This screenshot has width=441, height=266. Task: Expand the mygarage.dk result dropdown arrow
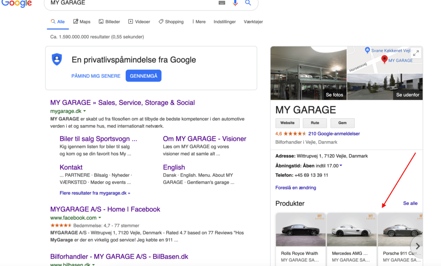click(x=84, y=111)
